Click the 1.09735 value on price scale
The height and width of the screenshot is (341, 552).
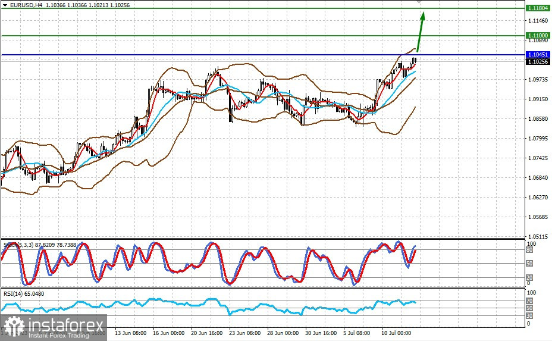538,80
